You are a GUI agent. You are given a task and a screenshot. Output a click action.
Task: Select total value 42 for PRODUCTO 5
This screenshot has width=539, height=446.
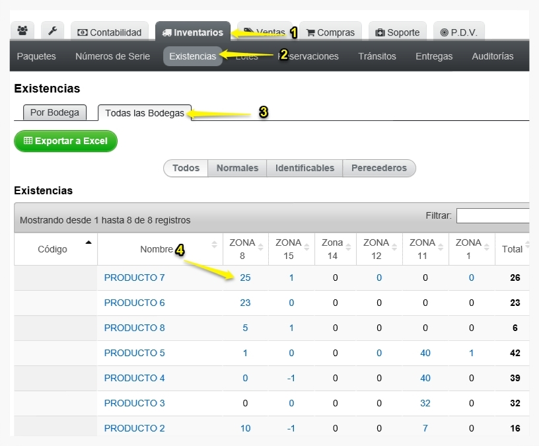point(515,353)
